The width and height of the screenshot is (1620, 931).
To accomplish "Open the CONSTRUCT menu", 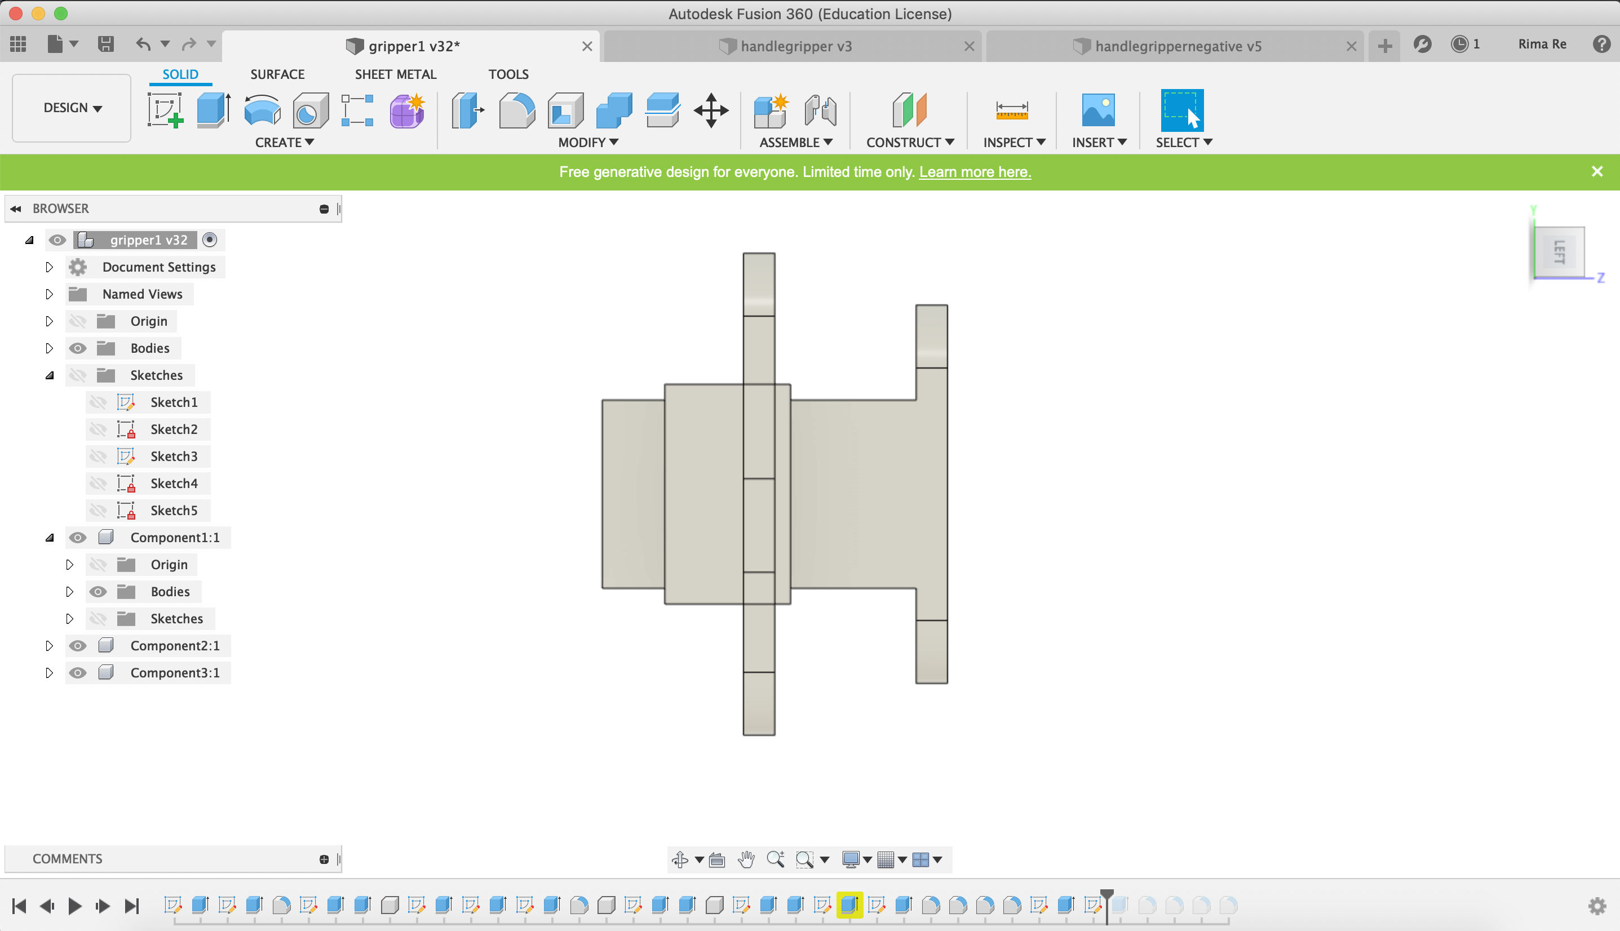I will (909, 143).
